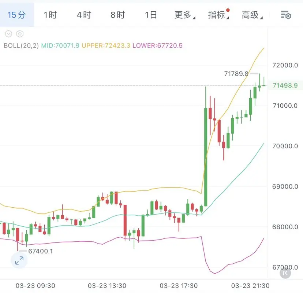Screen dimensions: 303x293
Task: Switch to the 1时 timeframe
Action: [50, 15]
